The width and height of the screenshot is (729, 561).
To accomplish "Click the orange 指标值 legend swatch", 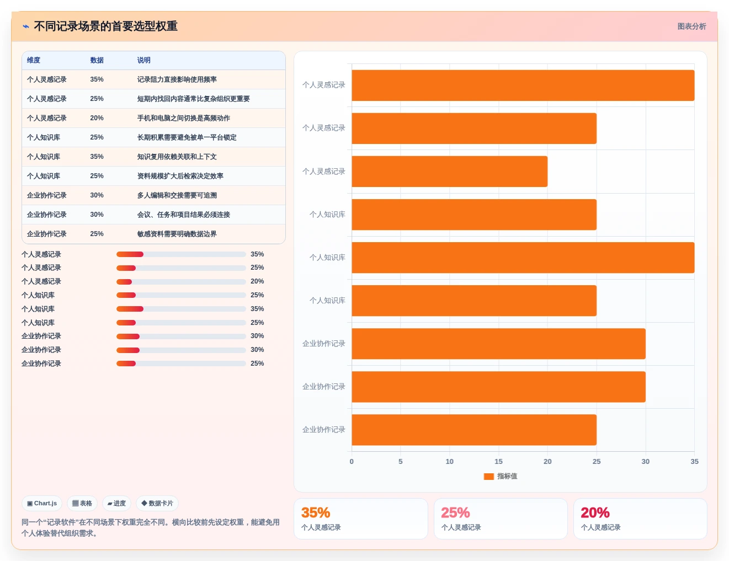I will pos(488,477).
